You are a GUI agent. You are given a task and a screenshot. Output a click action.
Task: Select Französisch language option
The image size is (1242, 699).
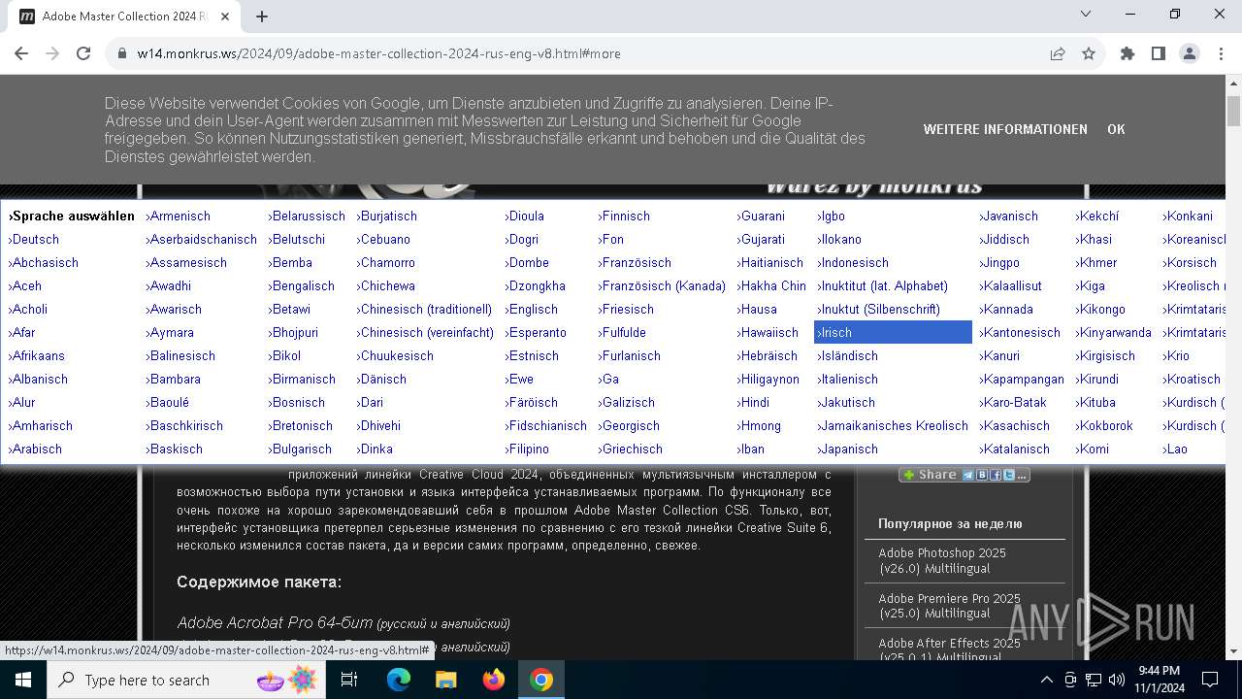635,262
